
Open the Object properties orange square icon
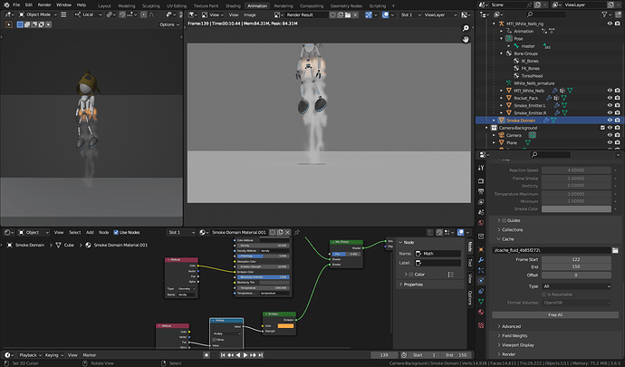pos(481,249)
